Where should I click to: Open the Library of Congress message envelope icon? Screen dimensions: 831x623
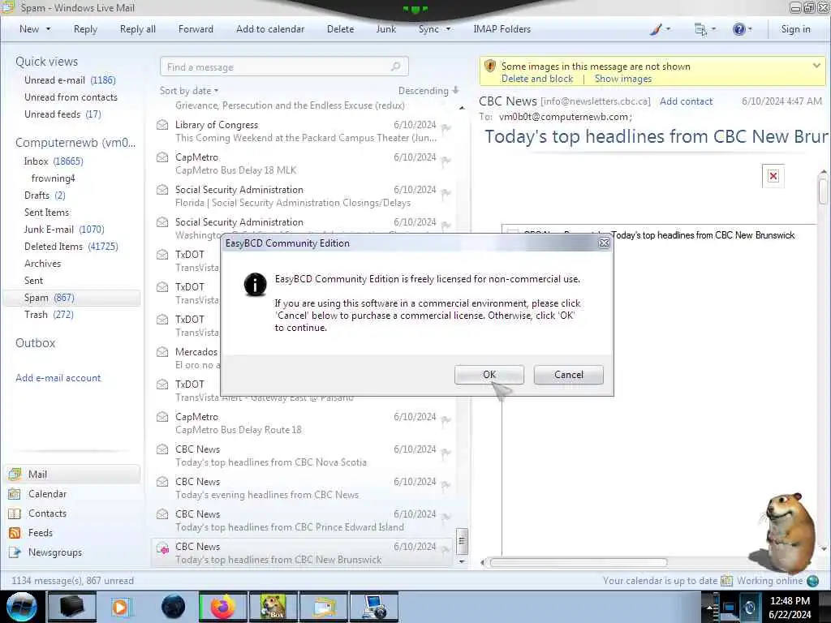point(162,125)
